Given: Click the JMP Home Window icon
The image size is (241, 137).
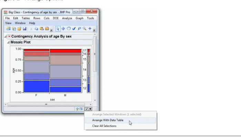Looking at the screenshot, I should pyautogui.click(x=77, y=109).
